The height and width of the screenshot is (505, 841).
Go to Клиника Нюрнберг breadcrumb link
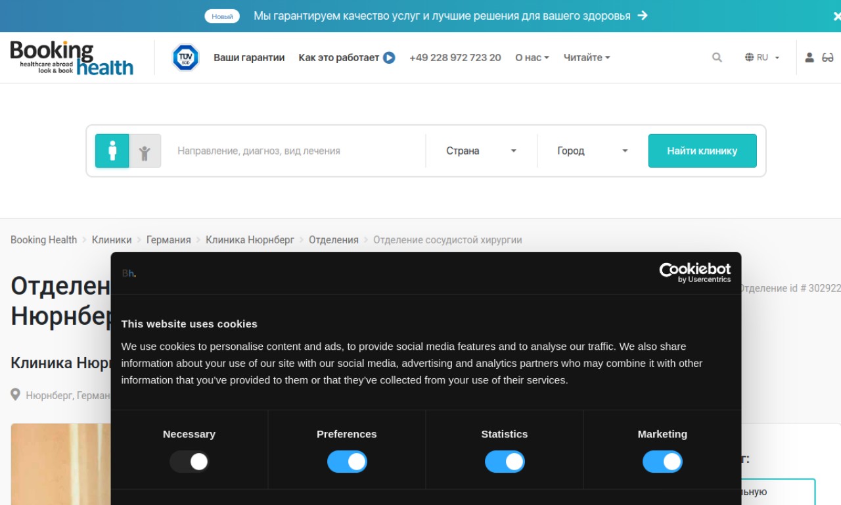250,240
